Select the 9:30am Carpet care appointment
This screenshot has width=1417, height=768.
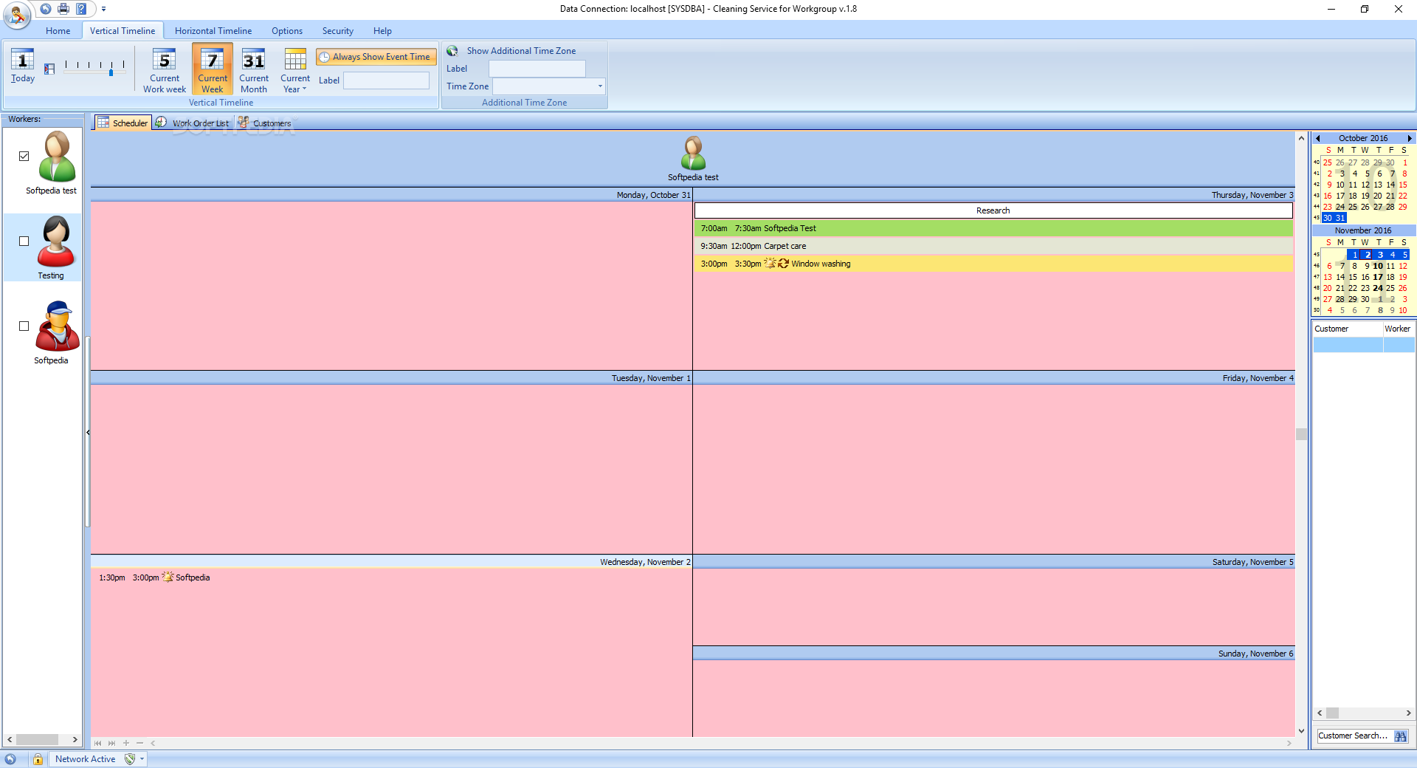click(993, 246)
